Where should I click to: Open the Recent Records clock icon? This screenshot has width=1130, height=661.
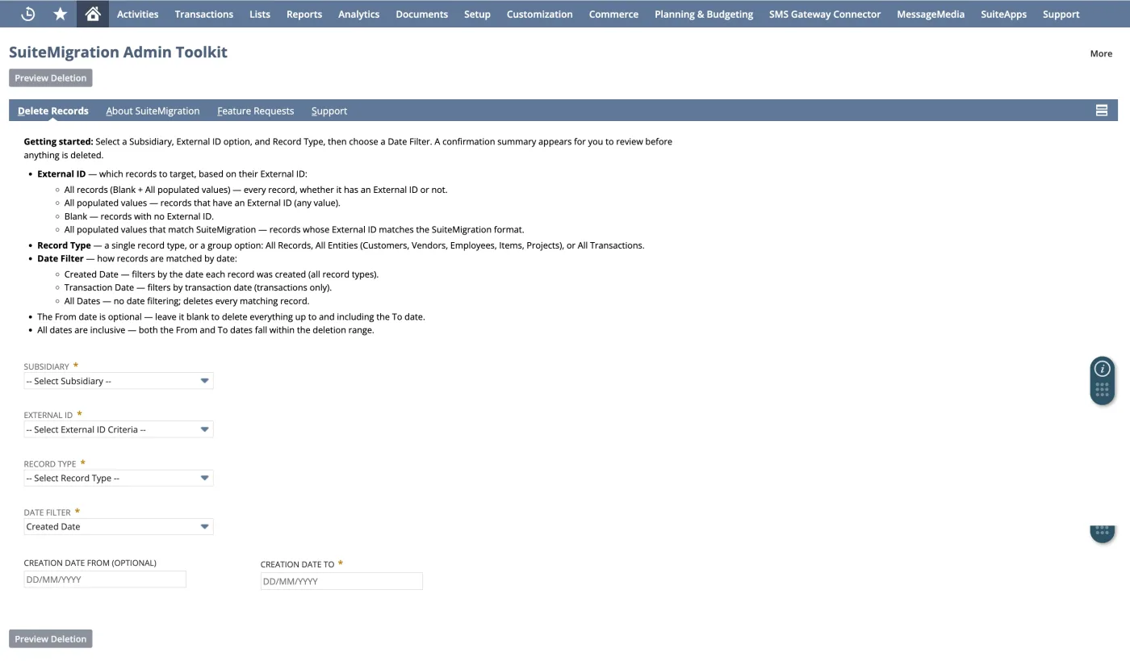(27, 14)
